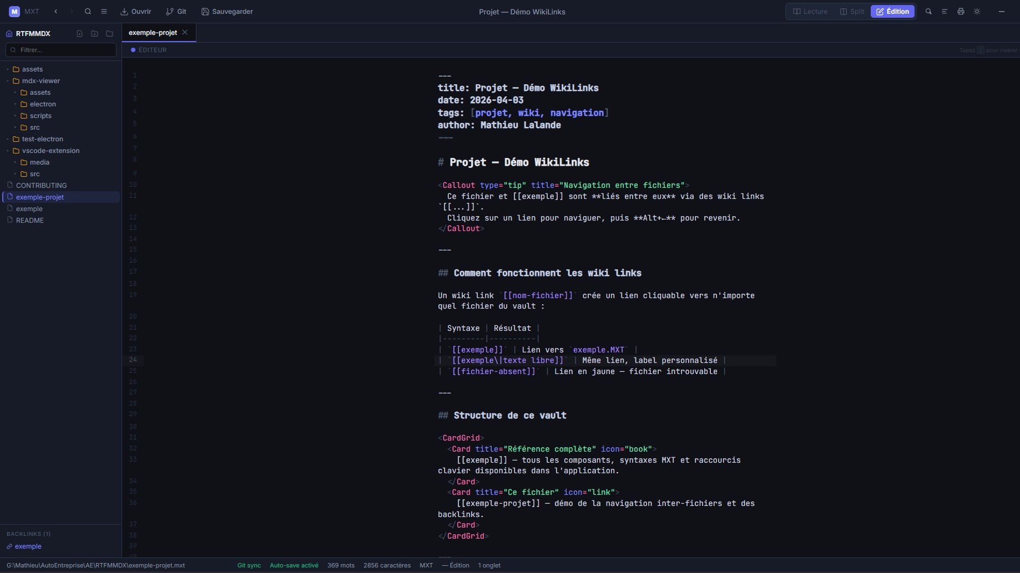This screenshot has height=573, width=1020.
Task: Click the folder icon next to electron
Action: point(24,104)
